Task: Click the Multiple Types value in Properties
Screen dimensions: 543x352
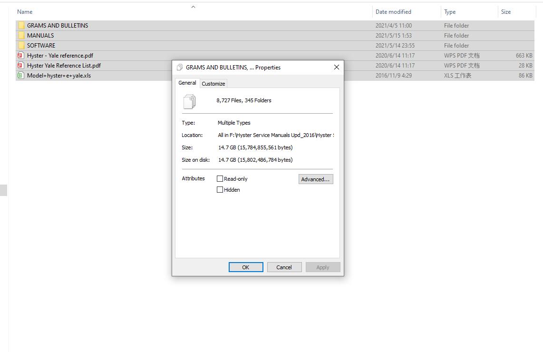Action: tap(234, 123)
